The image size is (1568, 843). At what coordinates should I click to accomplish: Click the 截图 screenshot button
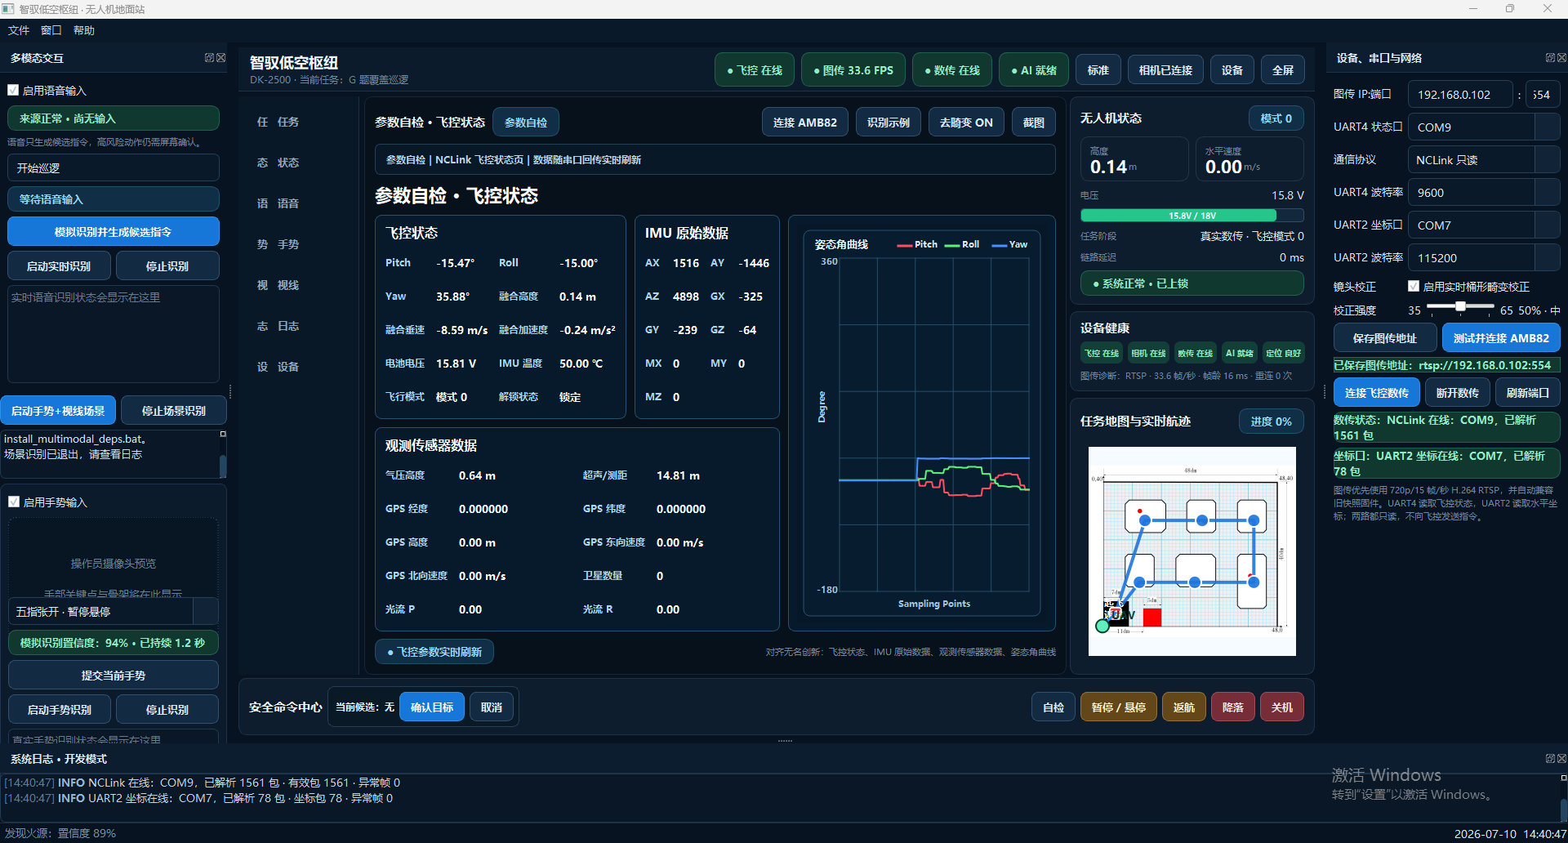tap(1034, 123)
